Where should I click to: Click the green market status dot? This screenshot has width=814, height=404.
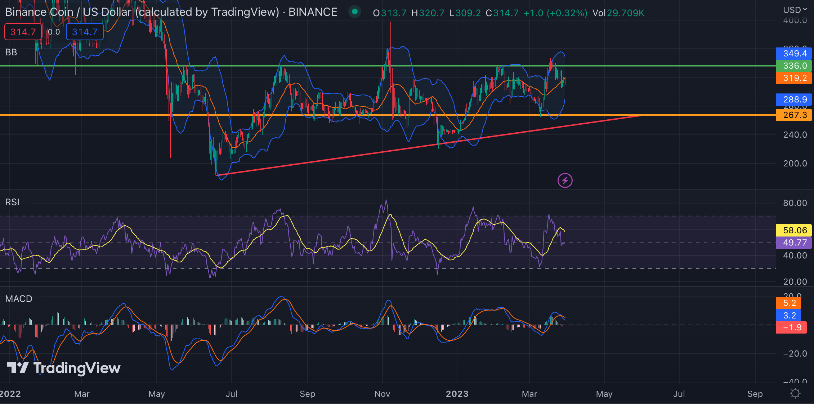tap(355, 12)
